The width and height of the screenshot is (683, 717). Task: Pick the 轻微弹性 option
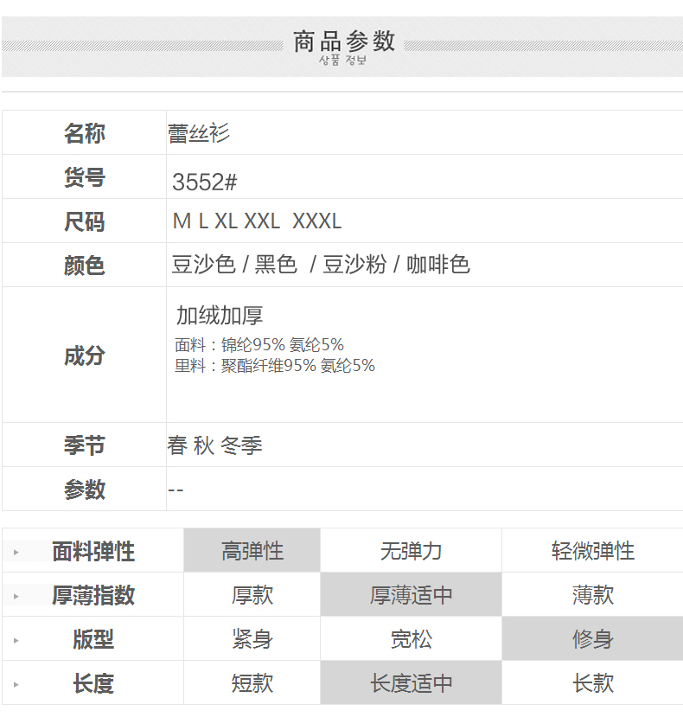592,551
